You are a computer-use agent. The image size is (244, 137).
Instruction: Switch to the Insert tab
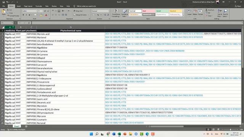pyautogui.click(x=19, y=6)
